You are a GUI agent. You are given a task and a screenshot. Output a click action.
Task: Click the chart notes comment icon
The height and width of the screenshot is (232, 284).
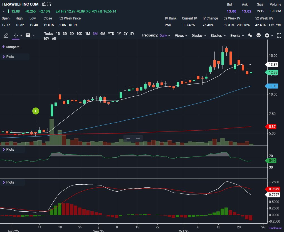click(28, 35)
